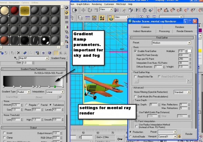Open the Final Gather Preset dropdown
This screenshot has height=142, width=203.
click(172, 43)
